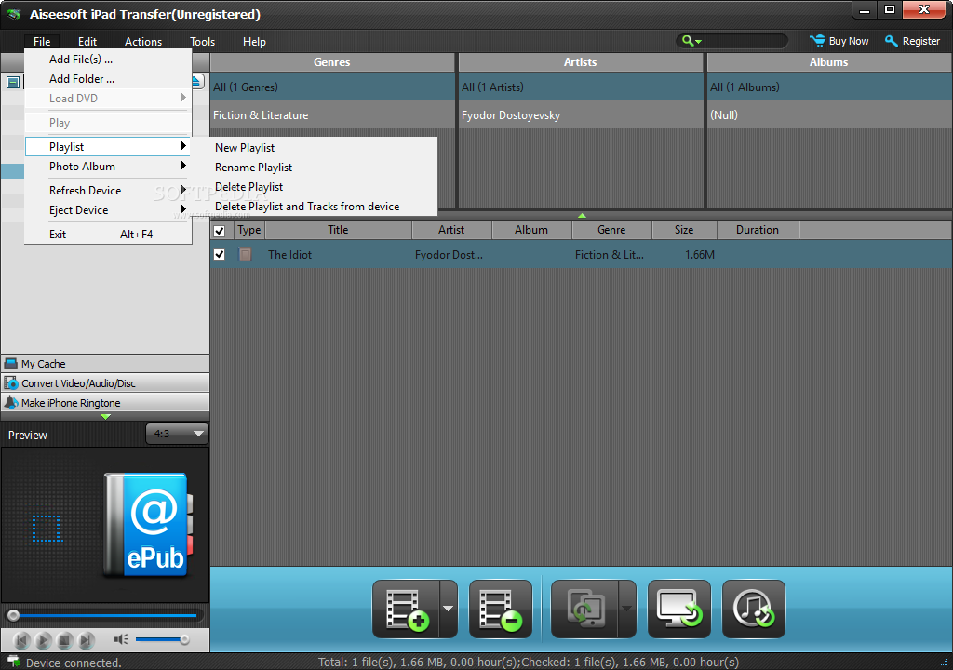Click the search input field
This screenshot has width=953, height=670.
click(x=745, y=41)
